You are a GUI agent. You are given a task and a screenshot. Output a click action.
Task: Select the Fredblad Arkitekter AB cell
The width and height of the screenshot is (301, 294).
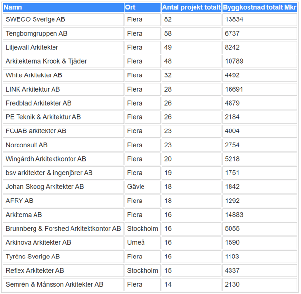pos(63,103)
